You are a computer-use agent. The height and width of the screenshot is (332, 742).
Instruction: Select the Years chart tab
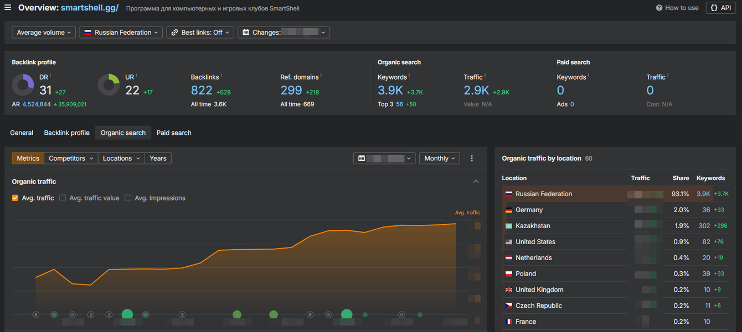158,159
